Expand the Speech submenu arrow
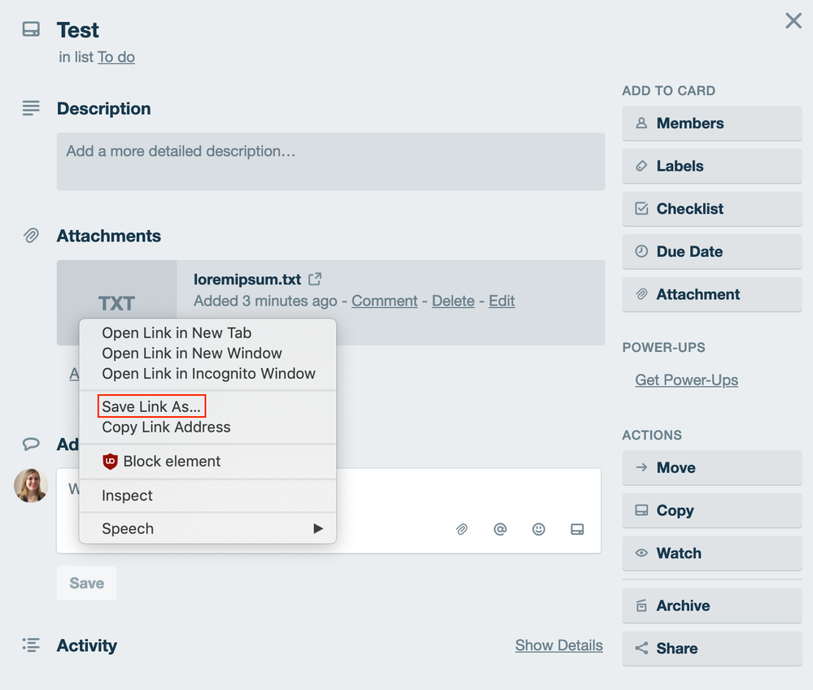Viewport: 813px width, 690px height. (318, 528)
